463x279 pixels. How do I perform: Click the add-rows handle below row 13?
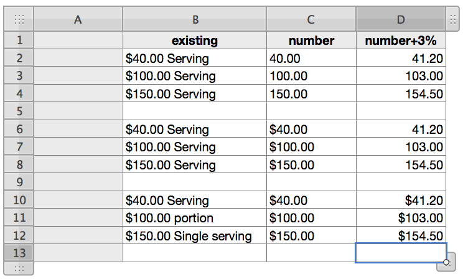tap(19, 268)
